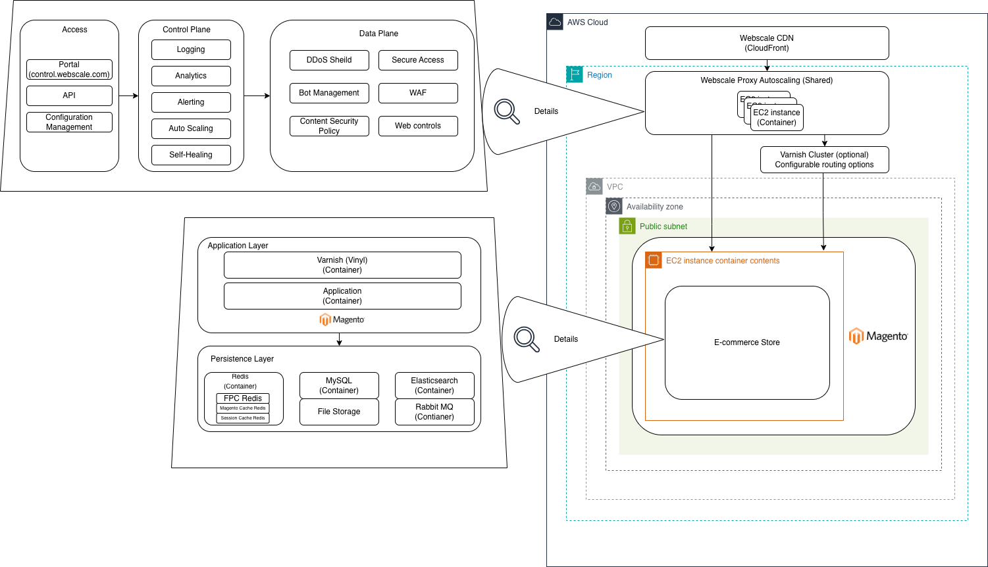
Task: Click the orange EC2 instance chip icon
Action: 654,260
